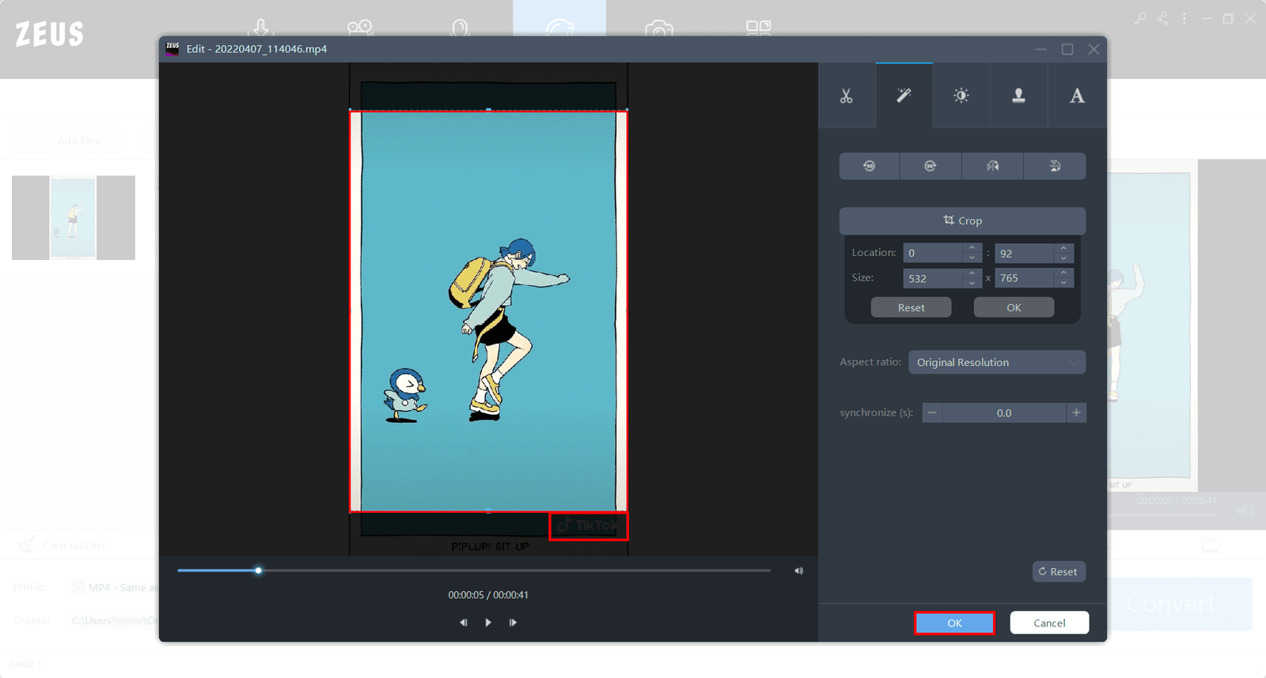The height and width of the screenshot is (678, 1266).
Task: Increase Location X value with up arrow
Action: click(972, 248)
